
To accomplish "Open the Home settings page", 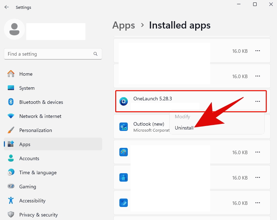I will pos(53,74).
